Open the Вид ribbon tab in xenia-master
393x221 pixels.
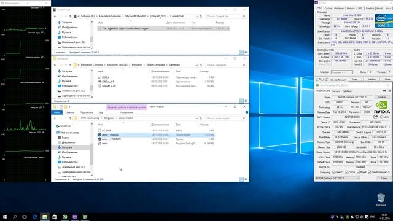coord(101,112)
